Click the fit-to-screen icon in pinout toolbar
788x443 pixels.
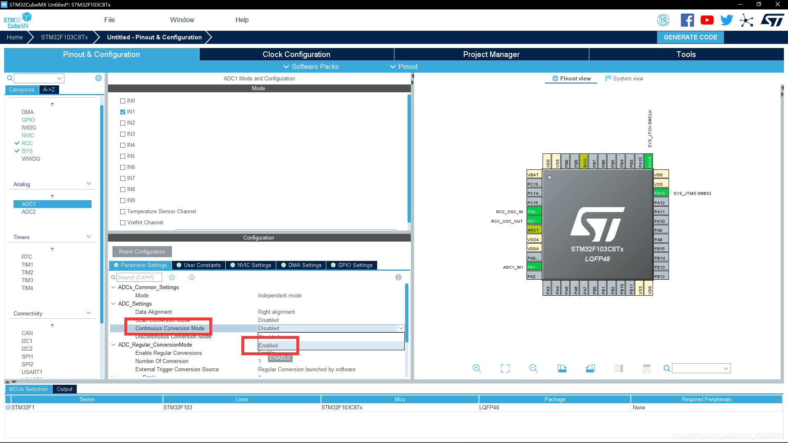504,368
